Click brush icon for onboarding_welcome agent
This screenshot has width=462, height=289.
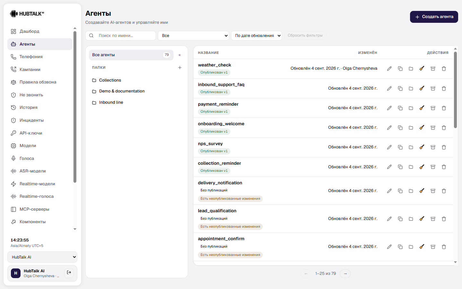(422, 127)
